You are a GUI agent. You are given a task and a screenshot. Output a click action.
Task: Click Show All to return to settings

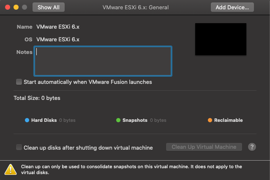(x=49, y=7)
